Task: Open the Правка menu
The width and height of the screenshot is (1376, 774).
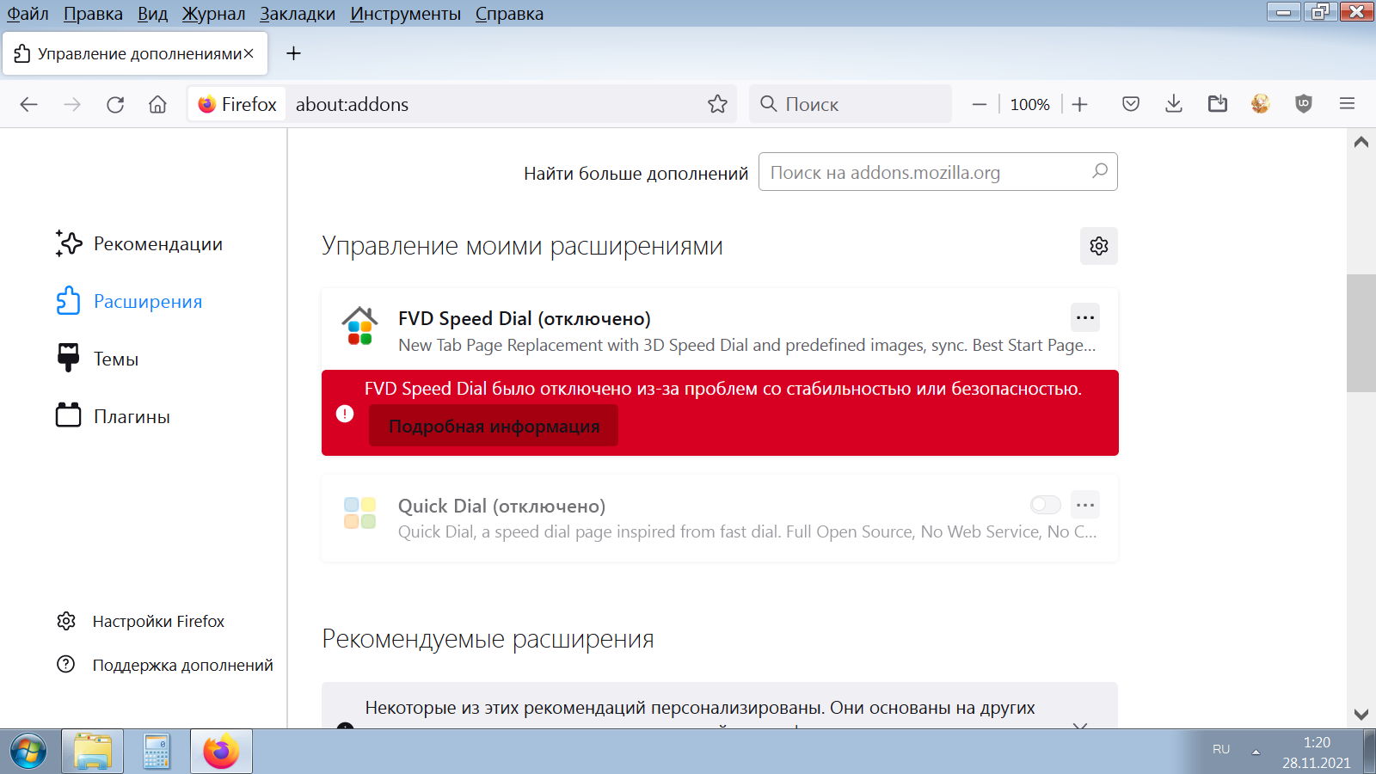Action: click(x=93, y=14)
